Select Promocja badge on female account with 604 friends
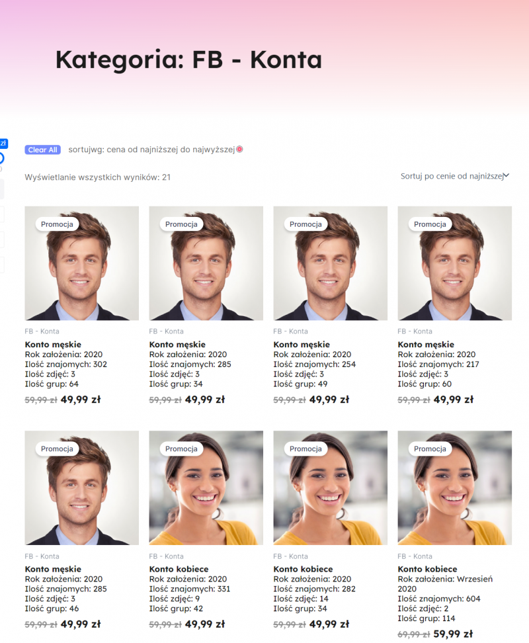This screenshot has height=643, width=529. 430,449
